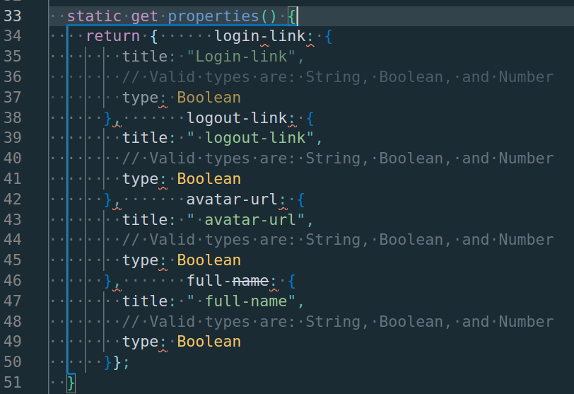Click 'Boolean' on line 37
574x394 pixels.
tap(209, 98)
